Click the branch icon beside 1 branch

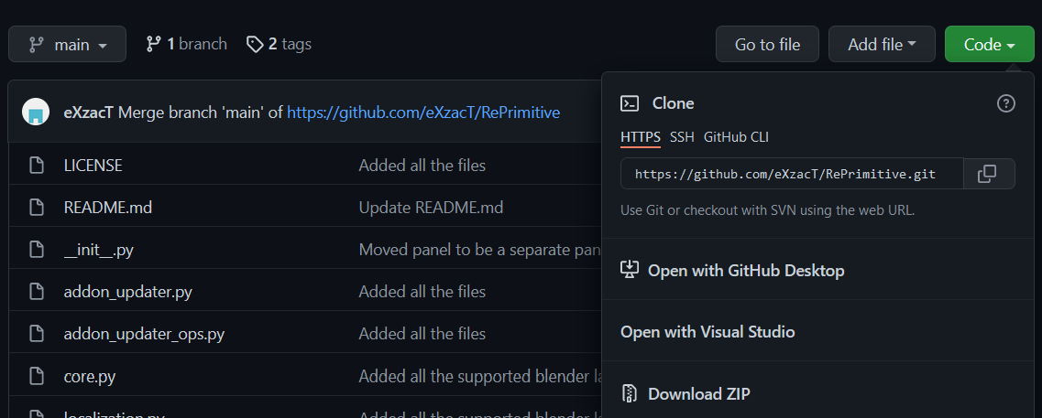(x=154, y=45)
